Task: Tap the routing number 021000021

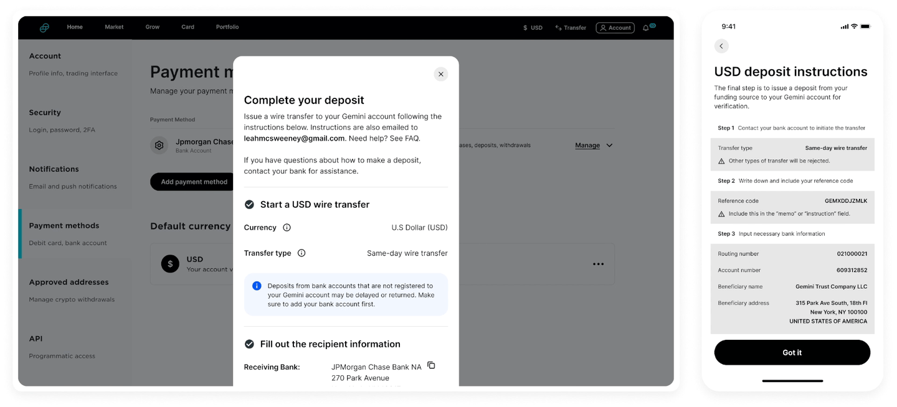Action: click(x=852, y=254)
